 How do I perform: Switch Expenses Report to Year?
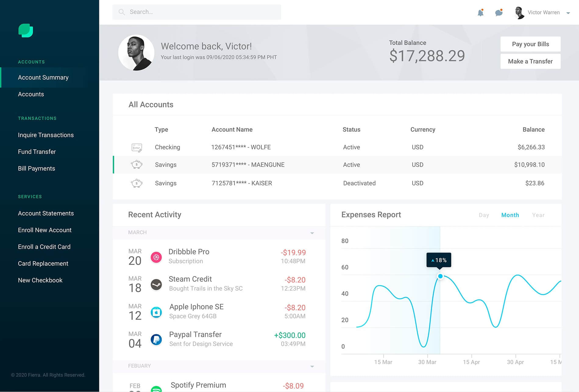tap(538, 215)
